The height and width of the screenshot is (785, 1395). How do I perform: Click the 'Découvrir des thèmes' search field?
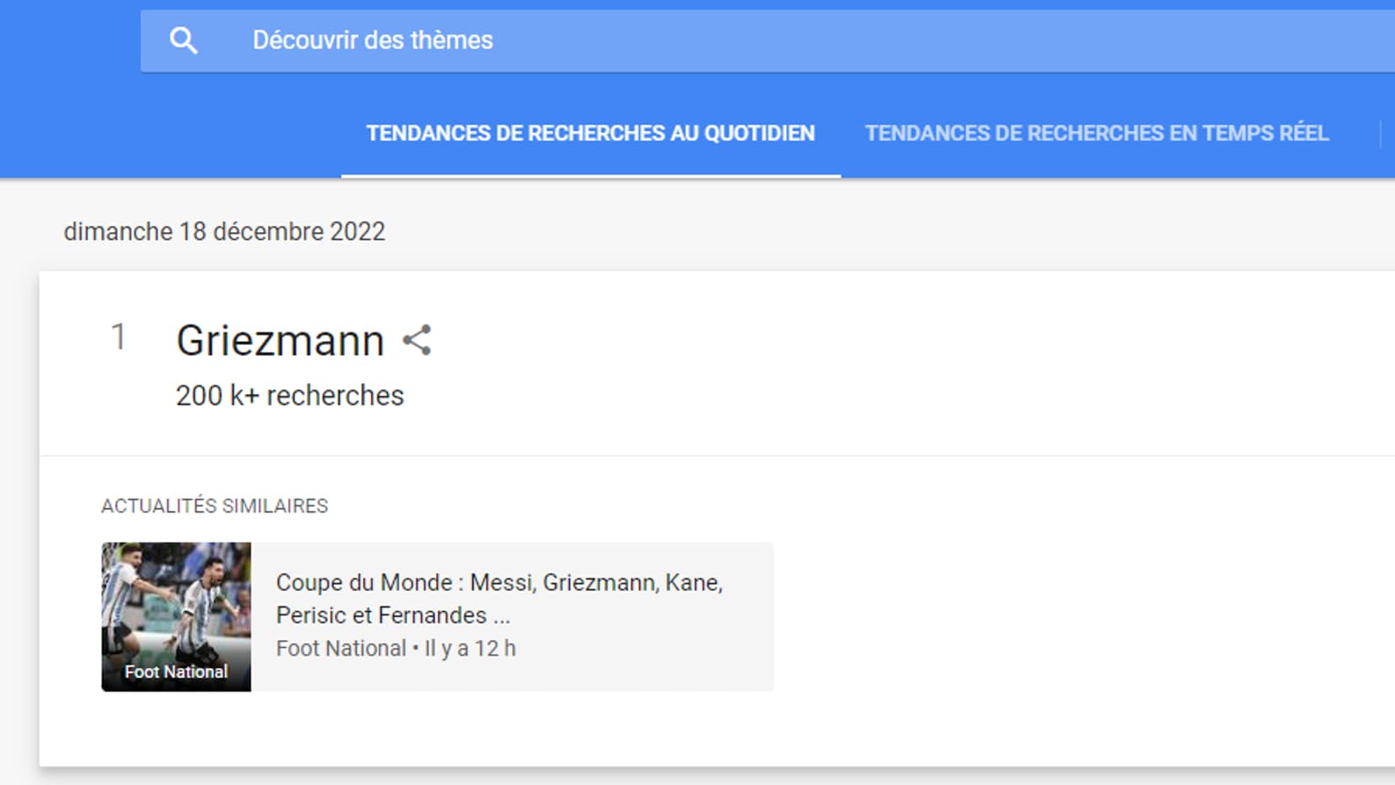373,40
